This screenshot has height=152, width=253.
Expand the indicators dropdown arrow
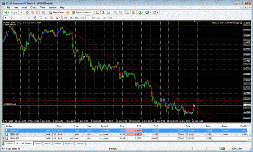(143, 13)
